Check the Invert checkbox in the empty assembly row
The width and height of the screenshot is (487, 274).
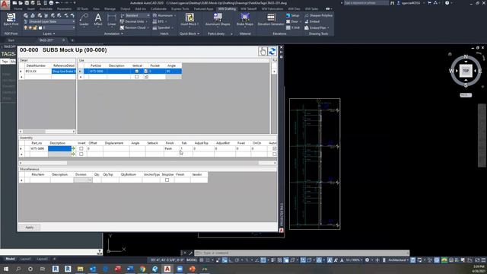coord(81,154)
